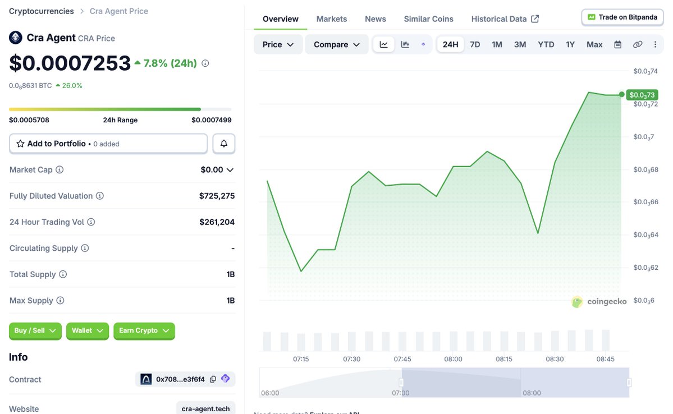Click the 0.0₈8631 BTC price text

click(x=30, y=85)
